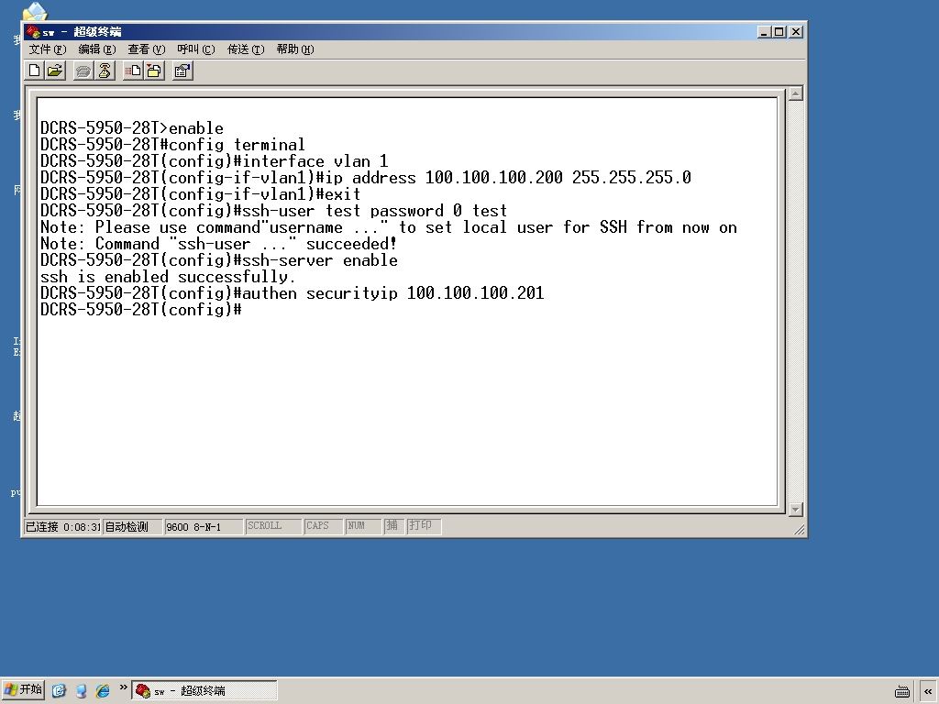
Task: Click the '(config-if-vlan1)#exit' line
Action: click(x=200, y=194)
